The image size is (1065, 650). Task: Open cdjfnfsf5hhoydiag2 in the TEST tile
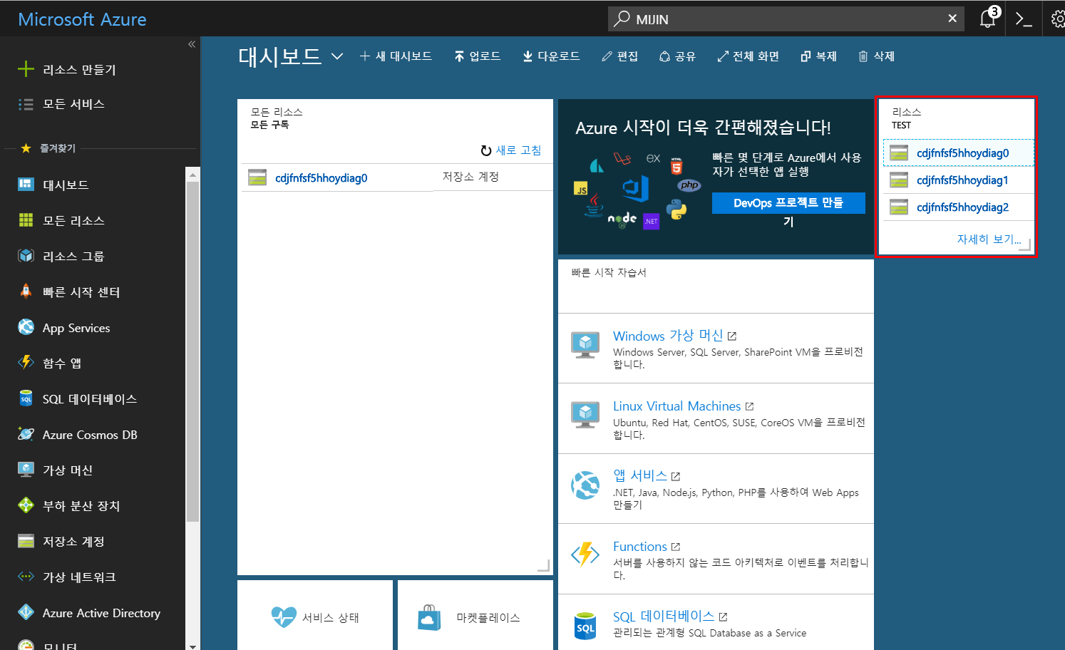[962, 207]
